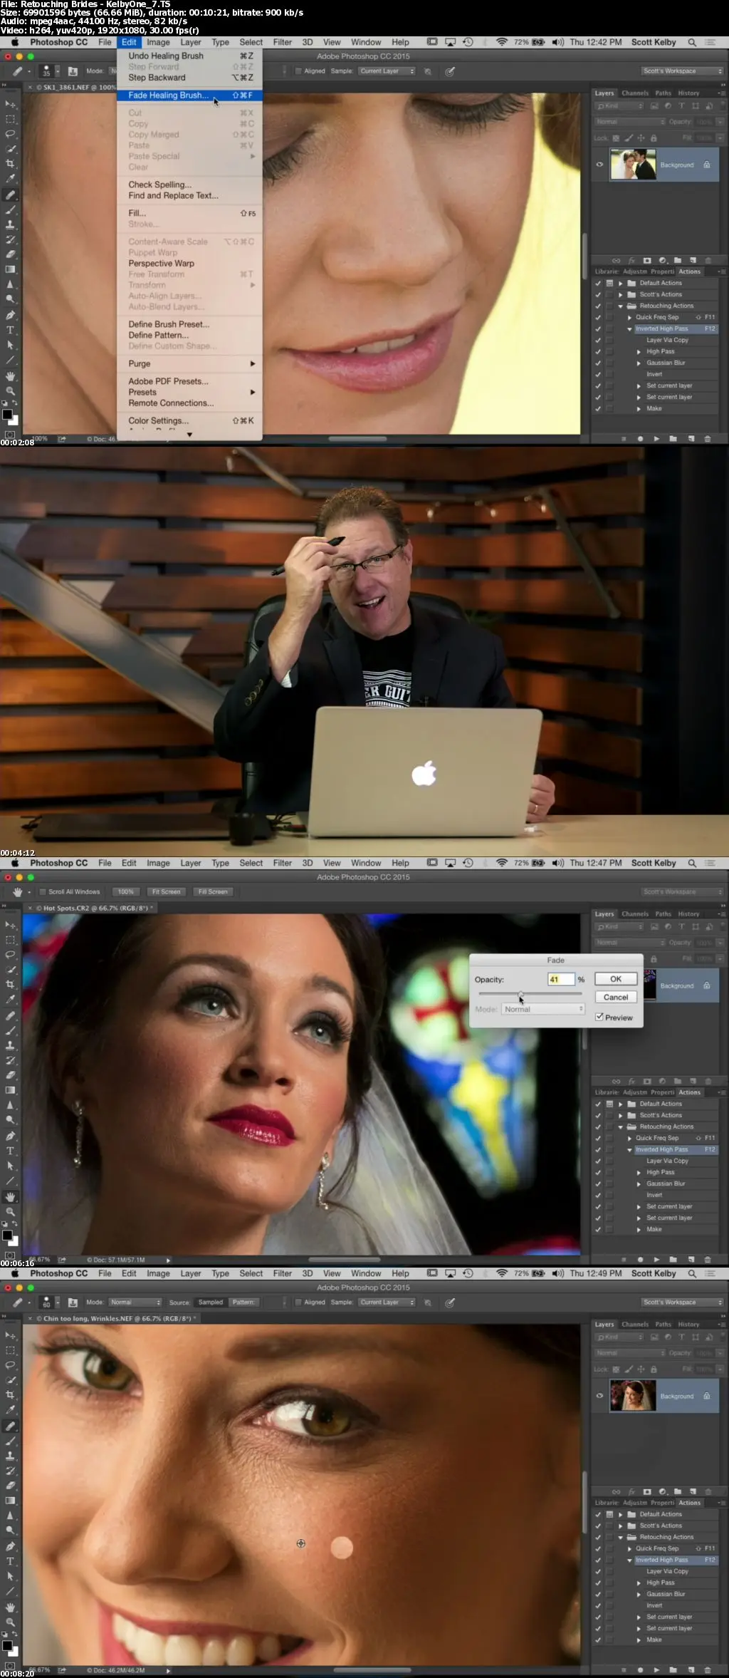
Task: Select Pen tool in SK1_3861.NEF window
Action: pos(11,315)
